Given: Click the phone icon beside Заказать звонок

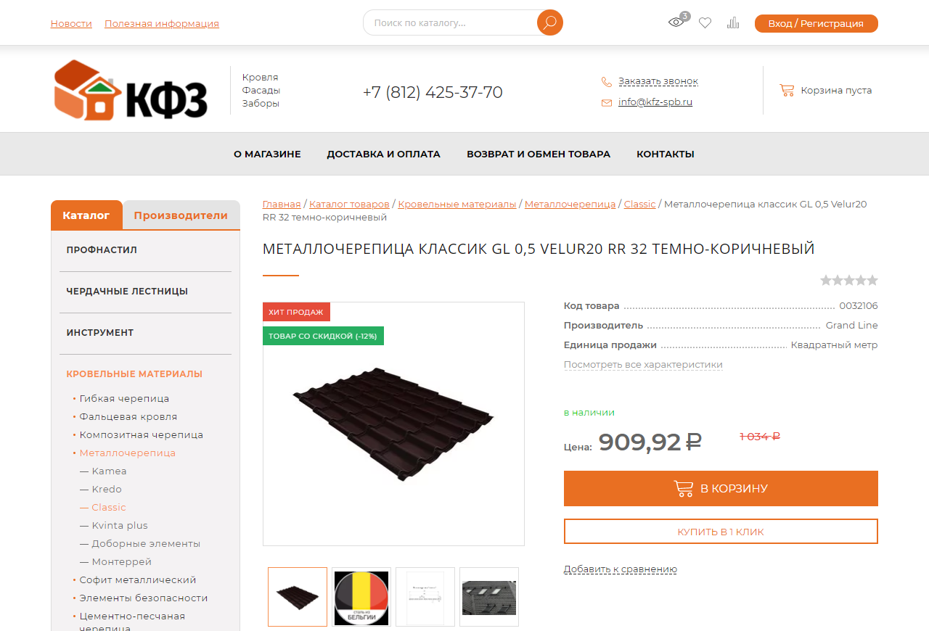Looking at the screenshot, I should pos(607,82).
